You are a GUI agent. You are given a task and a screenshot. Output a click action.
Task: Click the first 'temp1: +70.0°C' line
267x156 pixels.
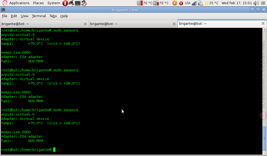click(x=40, y=44)
